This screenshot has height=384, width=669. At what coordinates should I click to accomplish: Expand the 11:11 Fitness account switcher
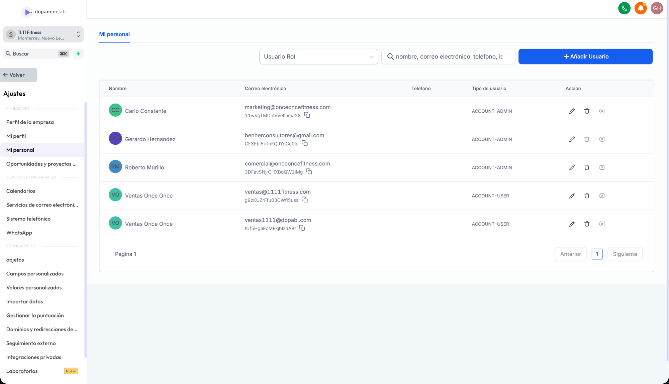43,35
